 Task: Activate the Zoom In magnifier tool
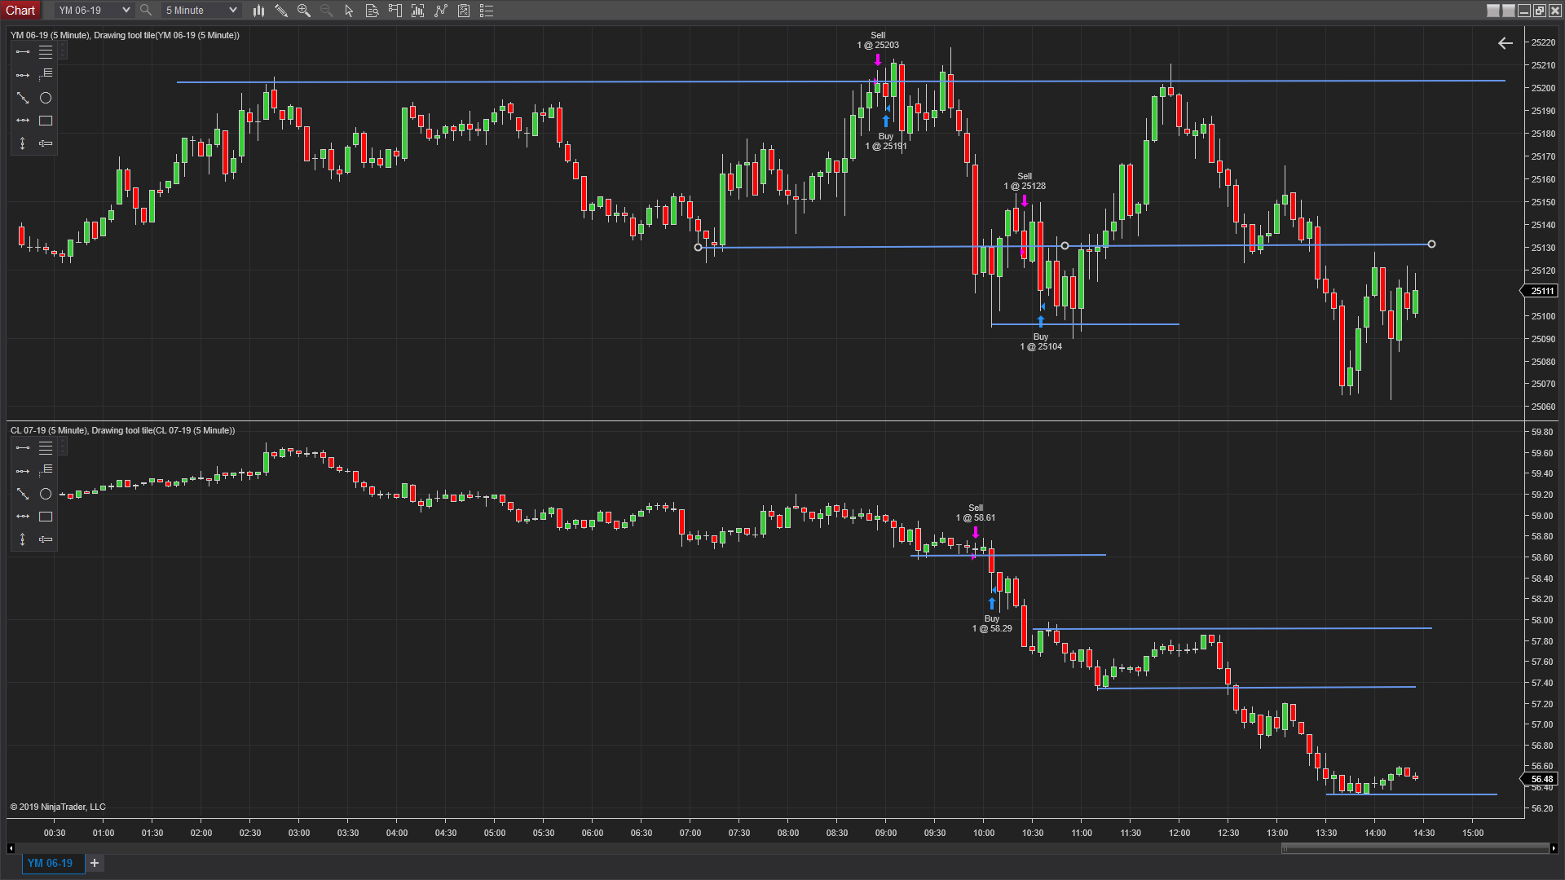(304, 11)
